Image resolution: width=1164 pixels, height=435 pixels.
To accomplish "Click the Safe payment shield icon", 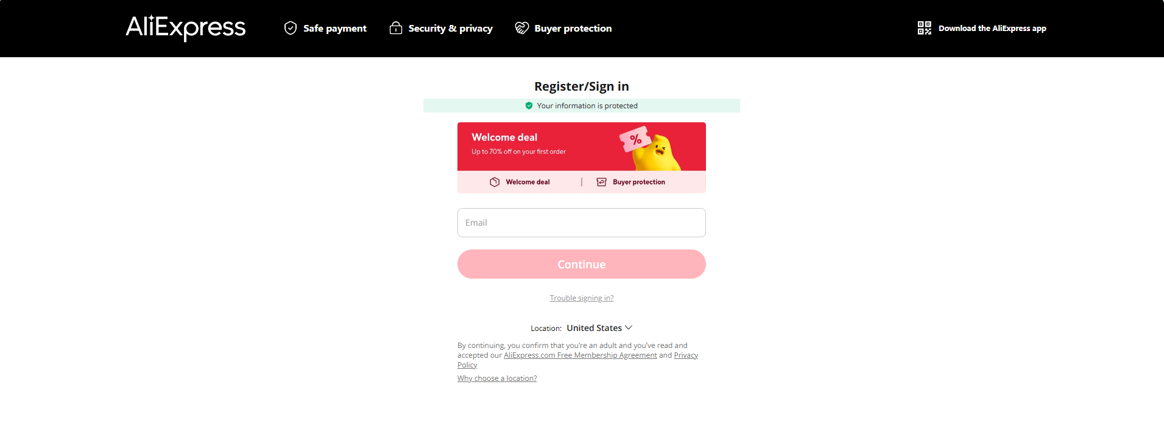I will click(x=291, y=28).
